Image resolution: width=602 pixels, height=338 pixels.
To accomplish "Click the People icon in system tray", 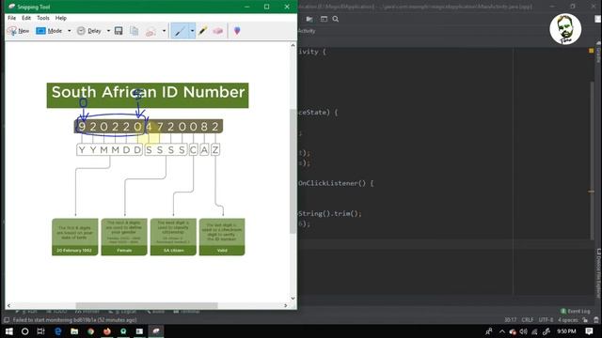I will point(489,331).
